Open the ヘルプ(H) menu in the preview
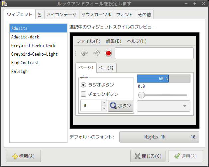This screenshot has width=209, height=167. (x=137, y=41)
